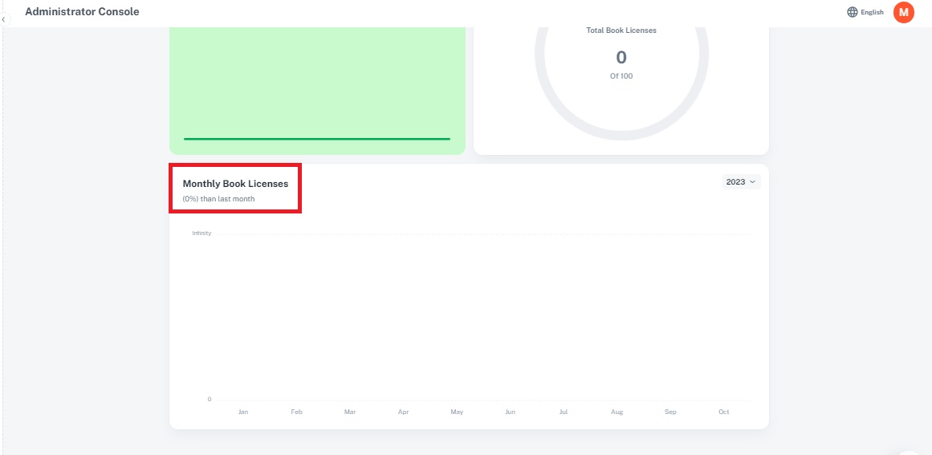Click the Monthly Book Licenses heading
The height and width of the screenshot is (455, 932).
pyautogui.click(x=235, y=184)
